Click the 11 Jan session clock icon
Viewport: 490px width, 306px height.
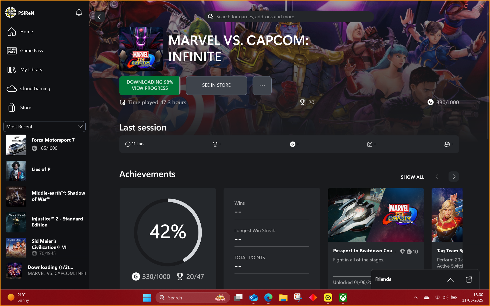[x=128, y=144]
